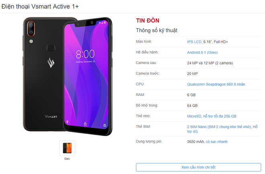
Task: Open the Android 8.1 (Oreo) link
Action: point(202,52)
